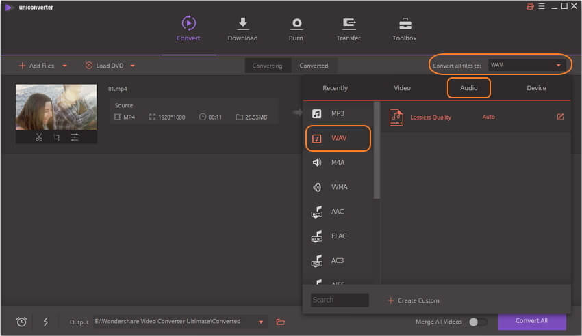This screenshot has height=336, width=582.
Task: Click the Lossless Quality source file icon
Action: click(x=396, y=117)
